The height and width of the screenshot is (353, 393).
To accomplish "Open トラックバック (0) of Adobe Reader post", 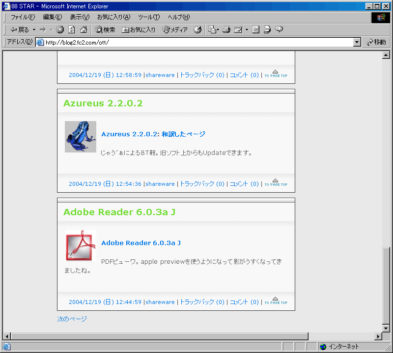I will [x=202, y=302].
